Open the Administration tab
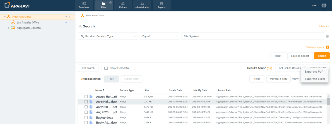 point(142,5)
